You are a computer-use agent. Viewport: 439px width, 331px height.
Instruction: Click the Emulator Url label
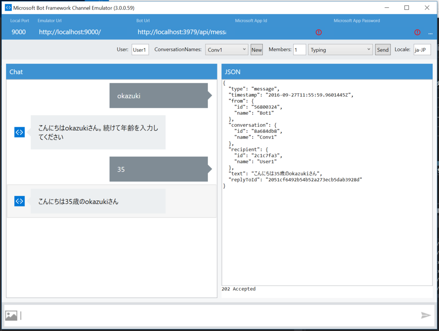[50, 21]
